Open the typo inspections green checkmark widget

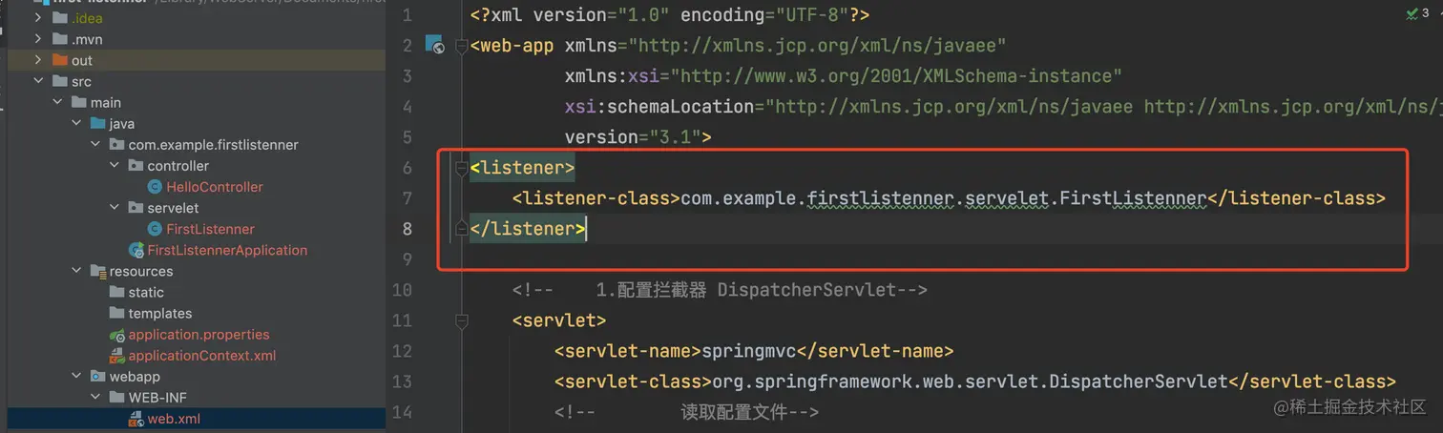(x=1418, y=13)
